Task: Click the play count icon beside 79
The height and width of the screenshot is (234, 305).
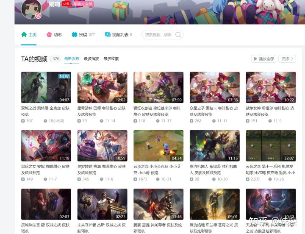Action: [79, 121]
